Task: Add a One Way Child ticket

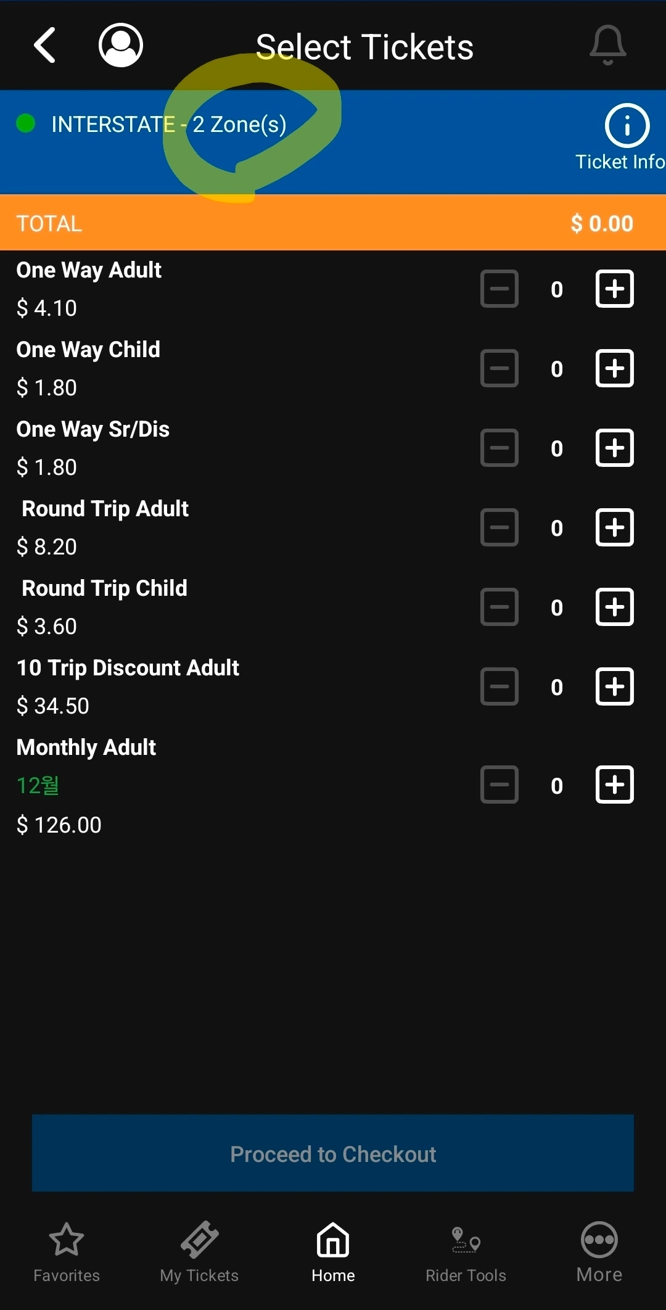Action: click(615, 368)
